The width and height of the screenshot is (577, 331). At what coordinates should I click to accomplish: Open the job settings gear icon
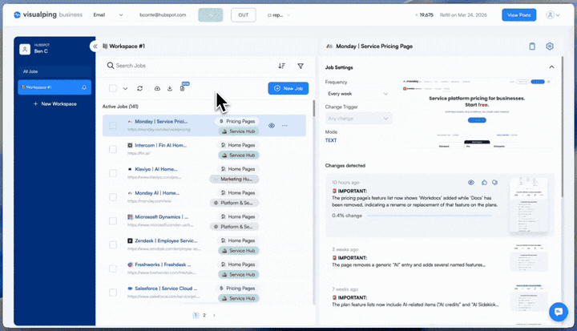pos(550,46)
